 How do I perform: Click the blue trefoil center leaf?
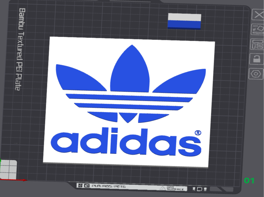(x=130, y=69)
